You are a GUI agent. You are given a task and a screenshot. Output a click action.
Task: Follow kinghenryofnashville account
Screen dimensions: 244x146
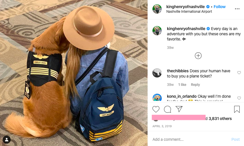tap(219, 7)
